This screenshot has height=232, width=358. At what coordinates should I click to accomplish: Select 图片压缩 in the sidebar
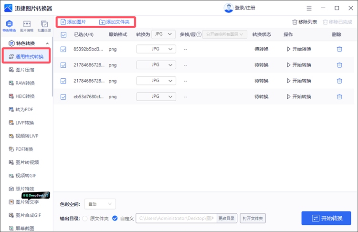[21, 70]
